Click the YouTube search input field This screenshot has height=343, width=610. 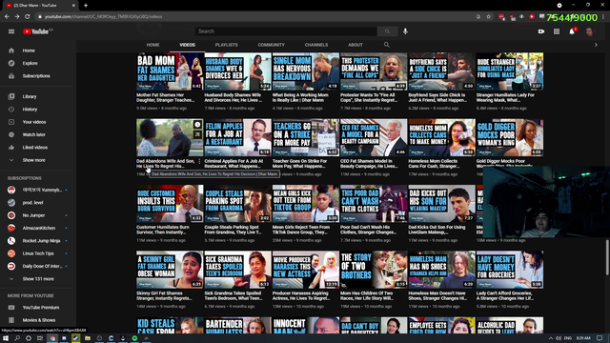coord(286,31)
